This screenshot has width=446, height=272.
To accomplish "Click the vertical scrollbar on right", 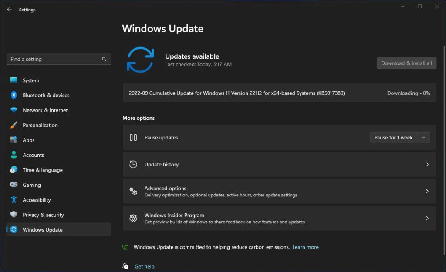I will (x=444, y=150).
